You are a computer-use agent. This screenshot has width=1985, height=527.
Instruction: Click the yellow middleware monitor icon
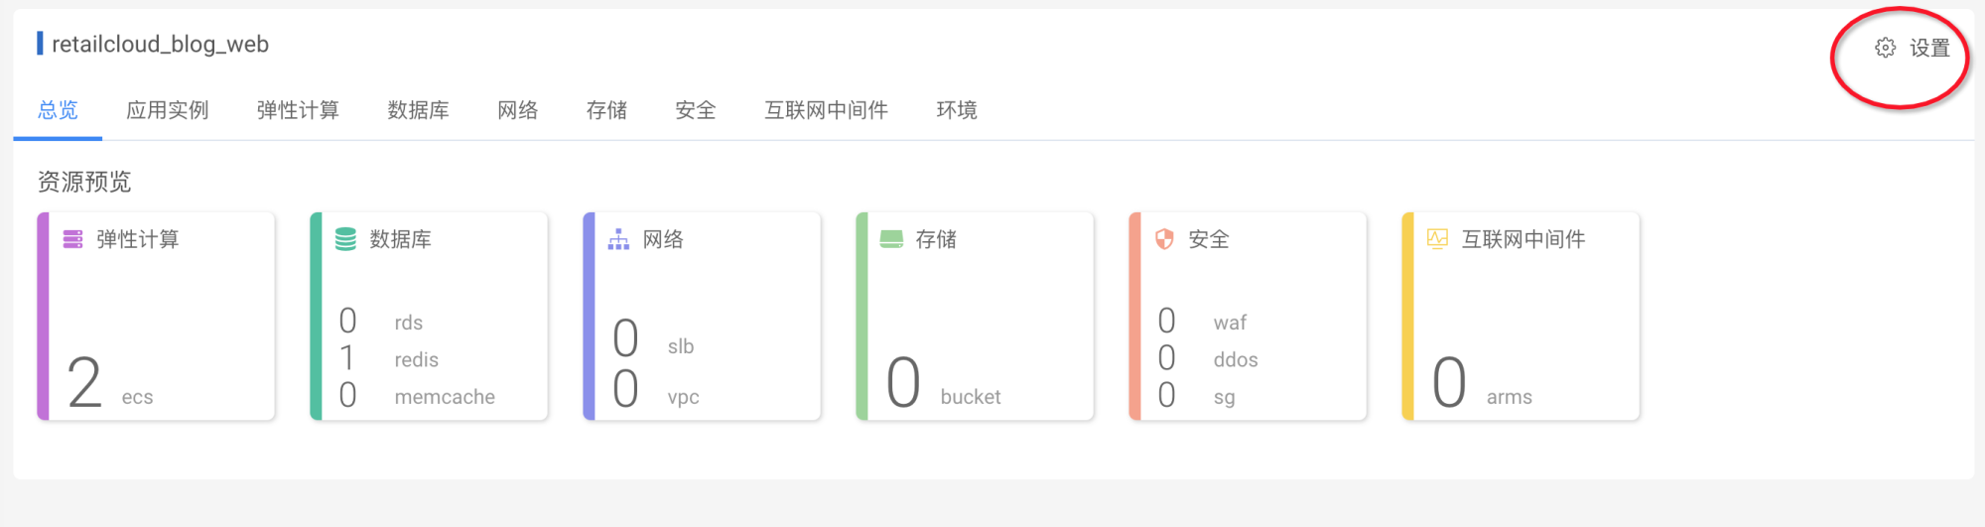[1437, 239]
